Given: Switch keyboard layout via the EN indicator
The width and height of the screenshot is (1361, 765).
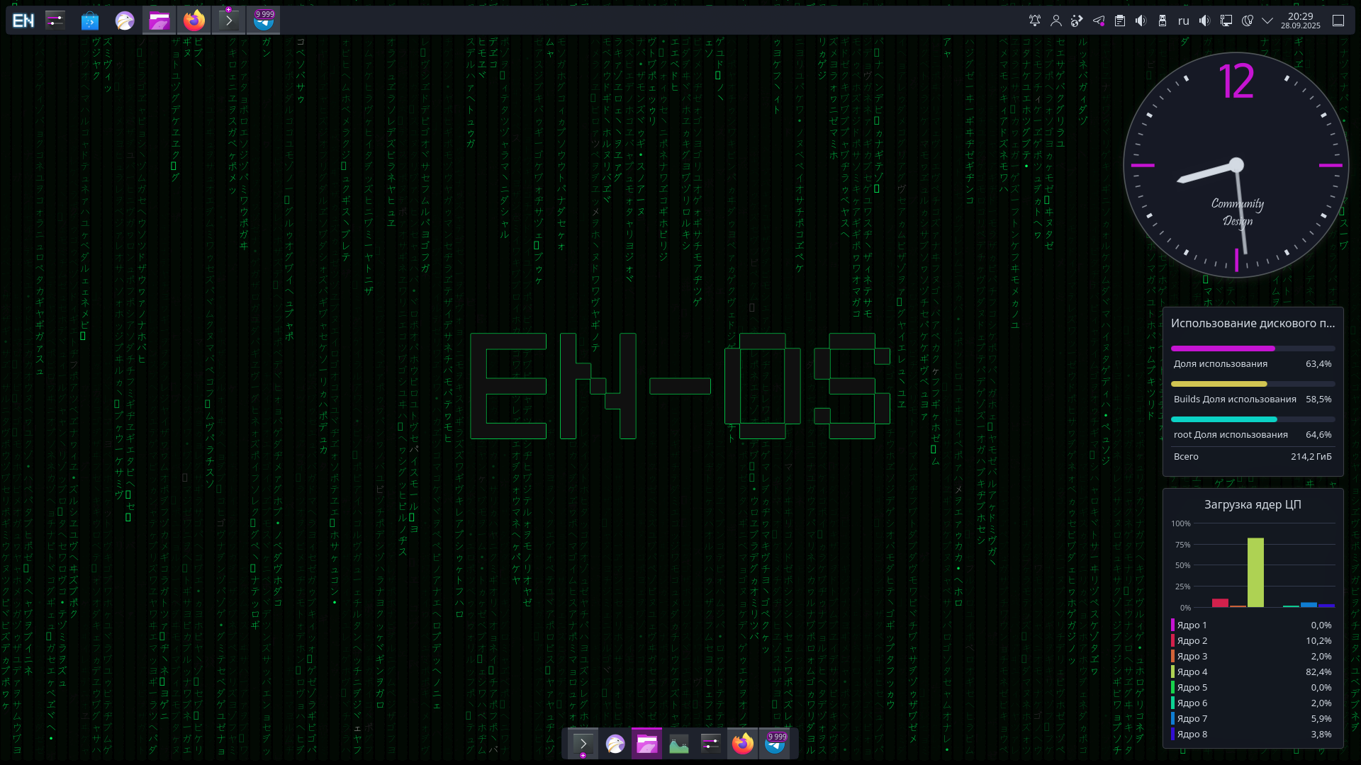Looking at the screenshot, I should pyautogui.click(x=23, y=20).
